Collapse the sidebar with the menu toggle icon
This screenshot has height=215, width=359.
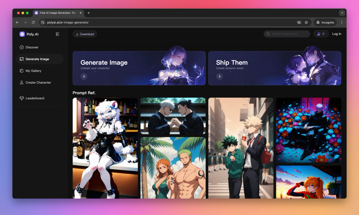[x=57, y=34]
